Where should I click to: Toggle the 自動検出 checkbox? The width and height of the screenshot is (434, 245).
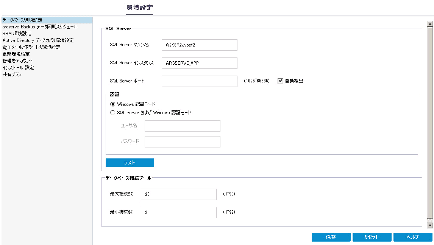coord(281,81)
